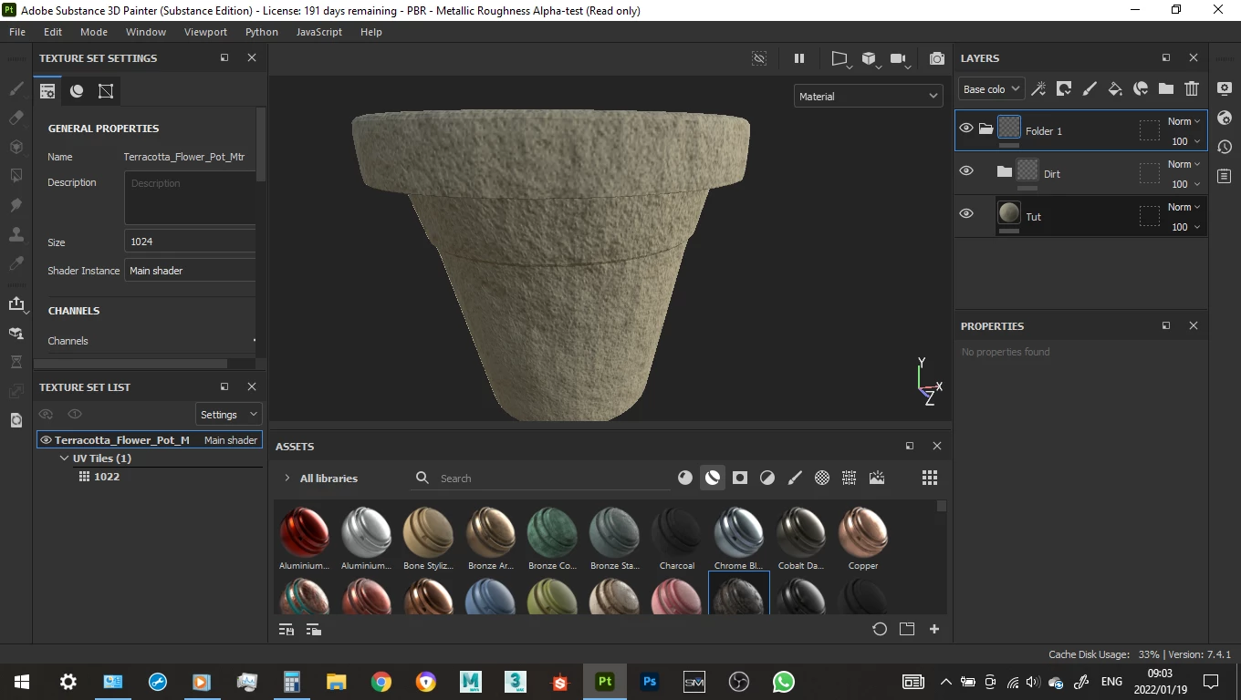Screen dimensions: 1241x700
Task: Delete layer using the trash icon
Action: 1192,88
